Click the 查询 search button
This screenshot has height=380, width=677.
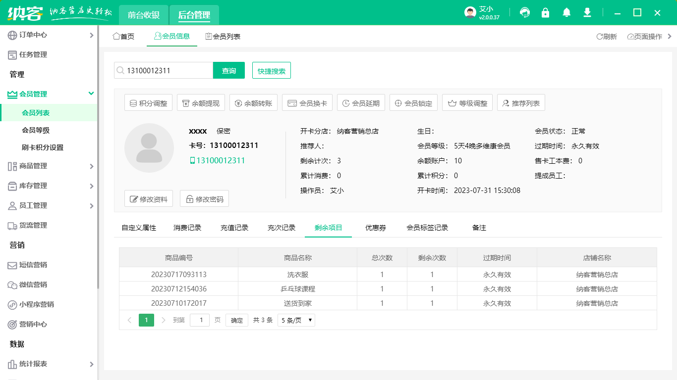pos(229,70)
